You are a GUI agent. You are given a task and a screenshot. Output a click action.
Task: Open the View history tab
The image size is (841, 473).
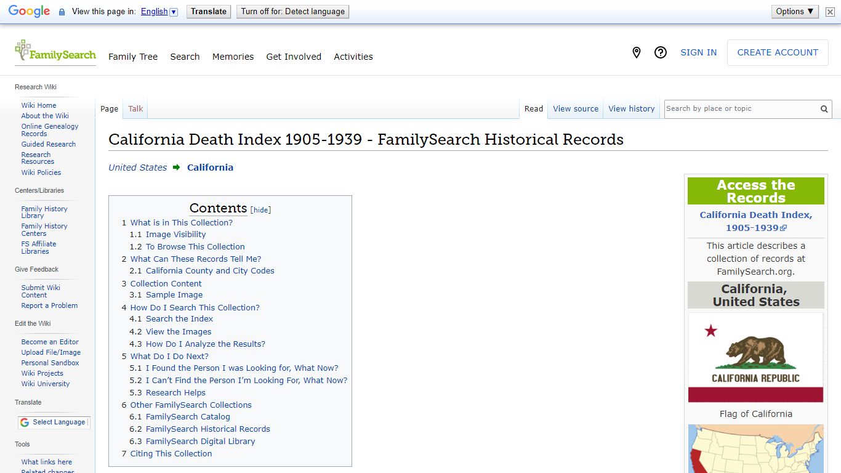tap(632, 109)
